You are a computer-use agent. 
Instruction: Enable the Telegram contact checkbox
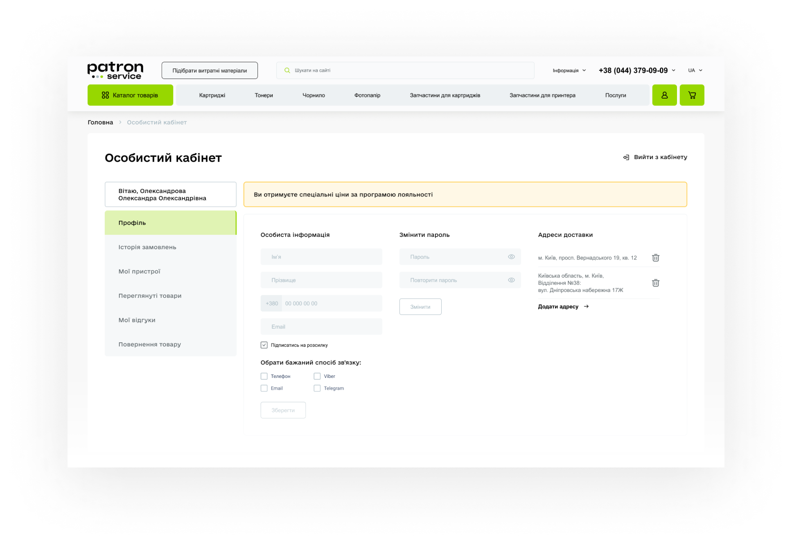pos(317,388)
